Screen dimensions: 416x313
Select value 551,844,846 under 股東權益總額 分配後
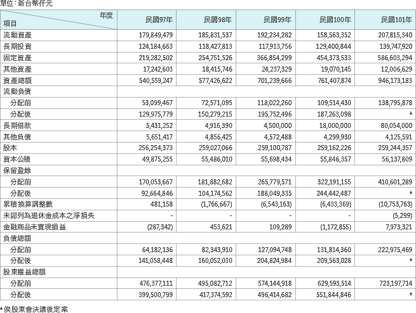point(334,295)
